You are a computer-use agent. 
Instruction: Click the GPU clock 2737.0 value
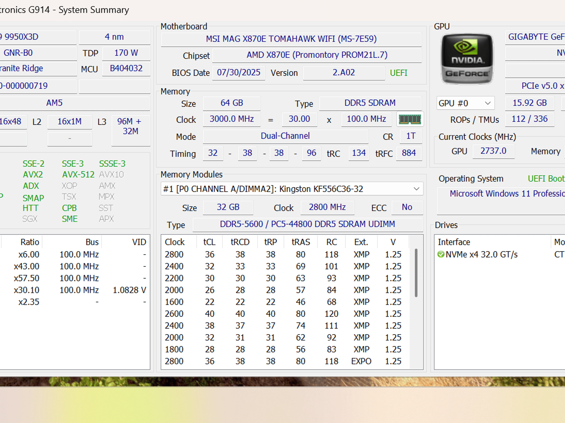[x=494, y=151]
